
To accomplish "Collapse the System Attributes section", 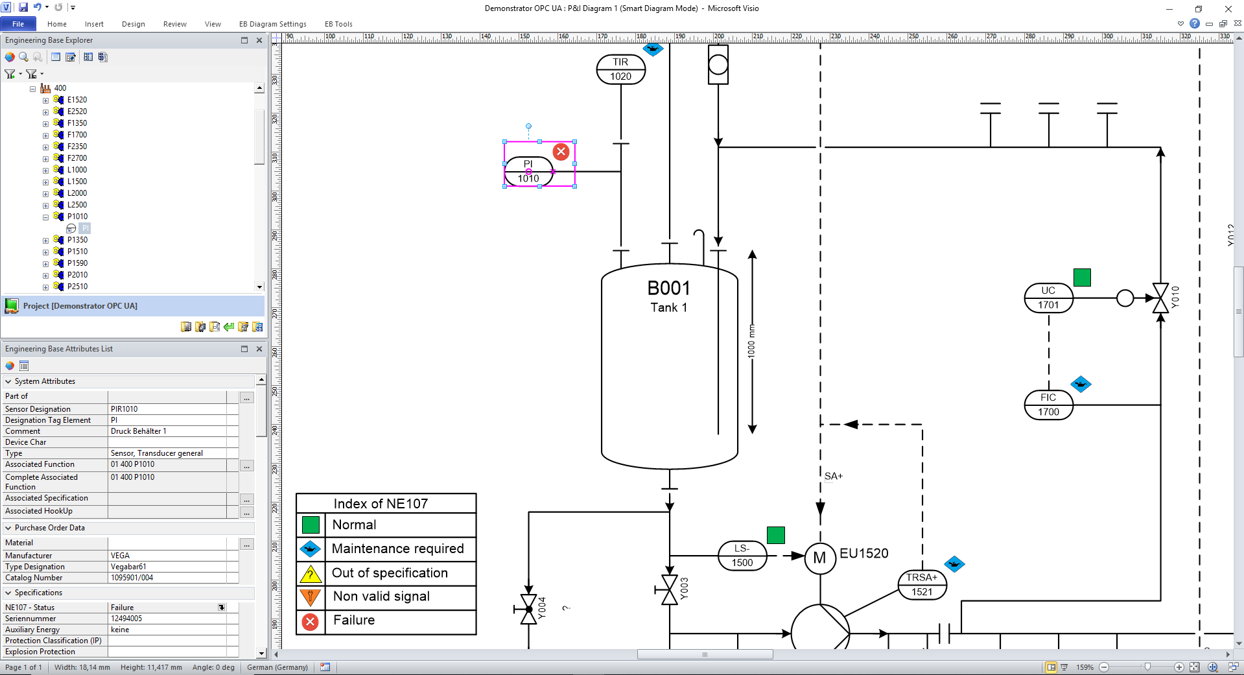I will tap(8, 381).
